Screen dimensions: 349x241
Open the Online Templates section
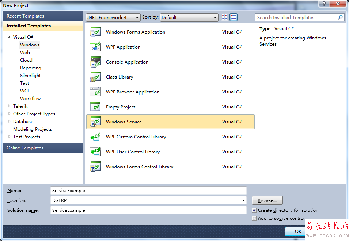click(43, 148)
